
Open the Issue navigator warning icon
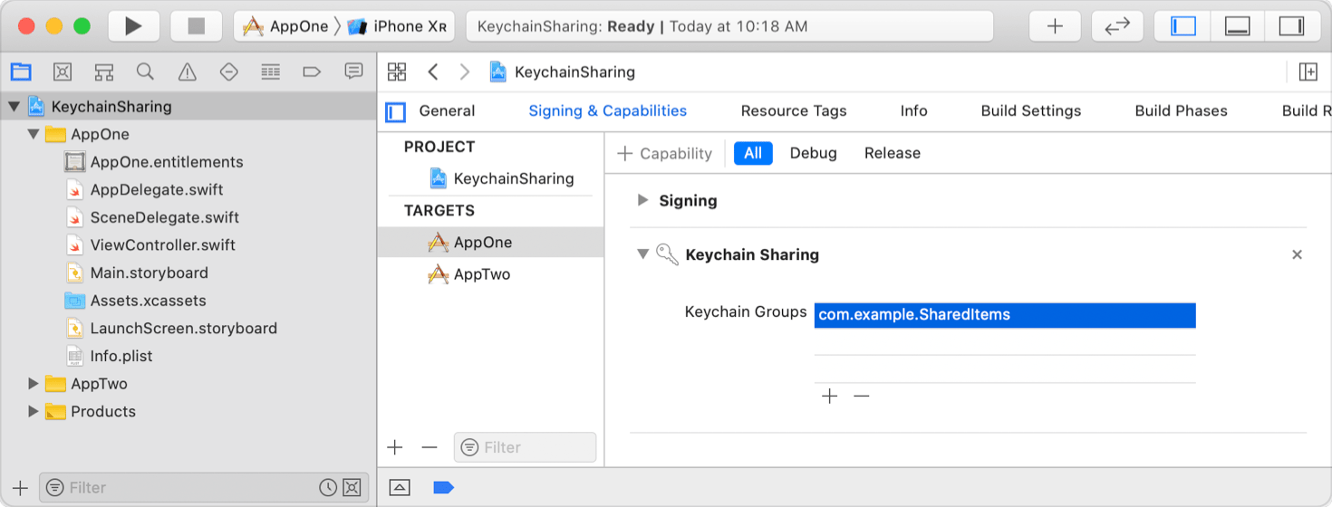coord(188,72)
